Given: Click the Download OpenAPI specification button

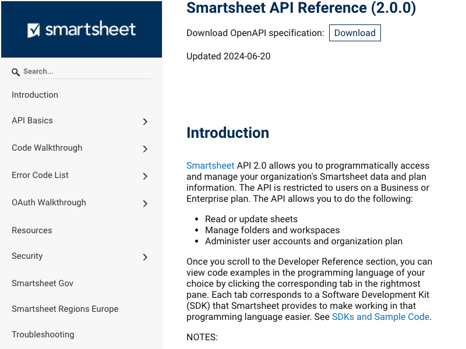Looking at the screenshot, I should point(355,33).
